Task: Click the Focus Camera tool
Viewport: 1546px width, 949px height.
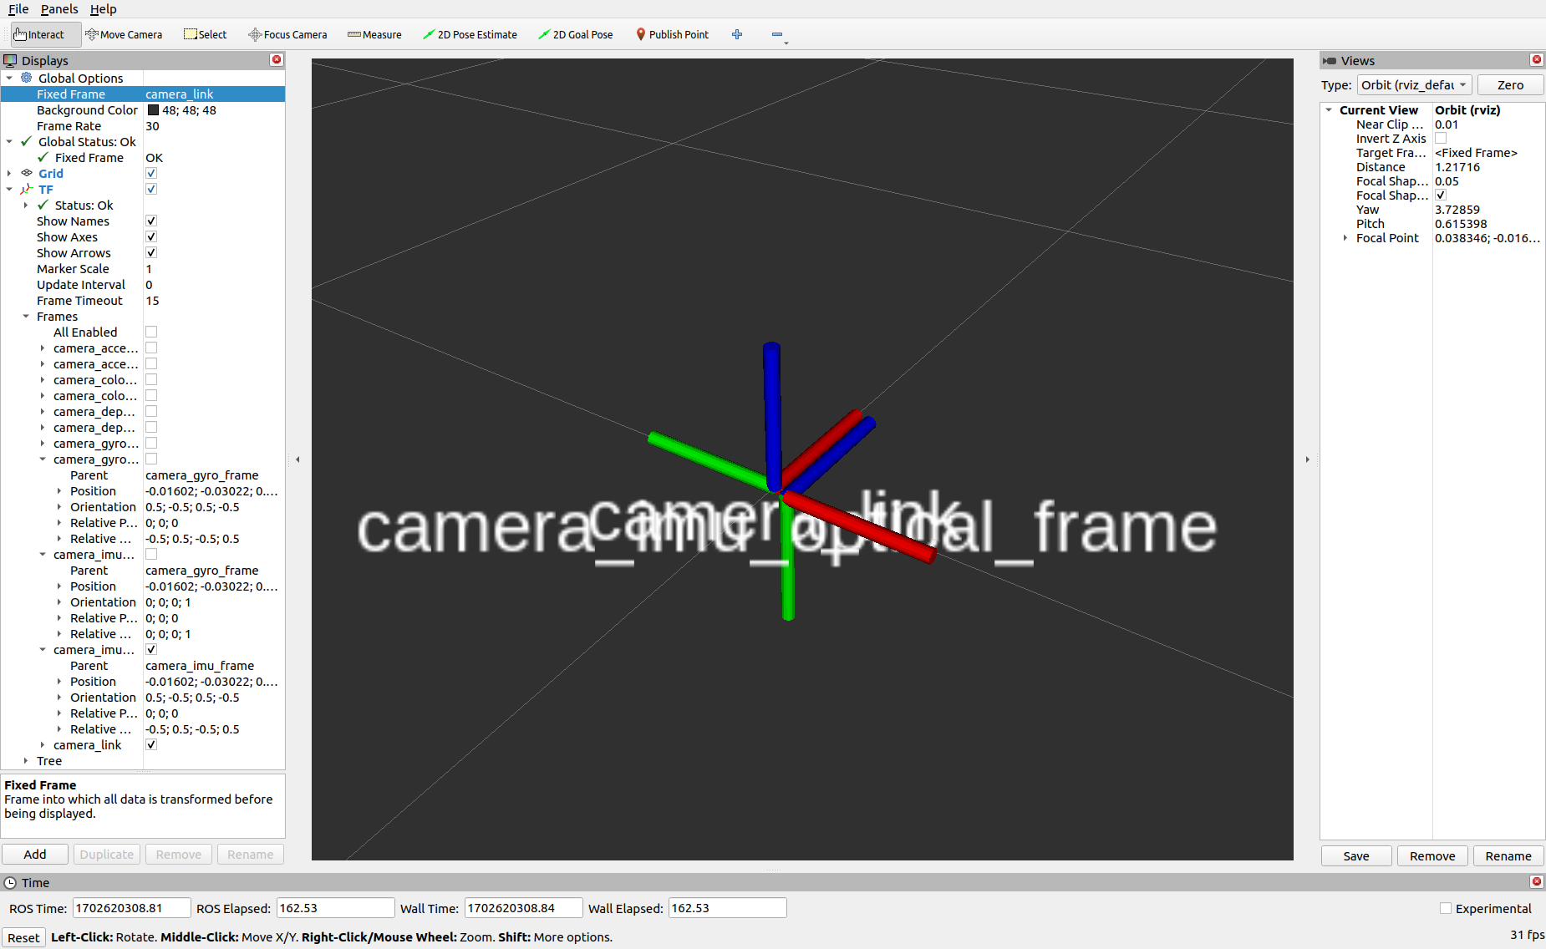Action: (287, 34)
